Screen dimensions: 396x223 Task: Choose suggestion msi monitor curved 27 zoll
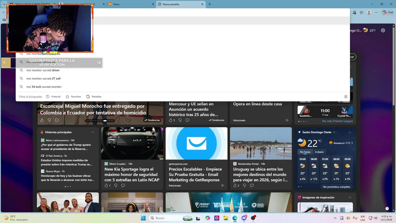[183, 79]
